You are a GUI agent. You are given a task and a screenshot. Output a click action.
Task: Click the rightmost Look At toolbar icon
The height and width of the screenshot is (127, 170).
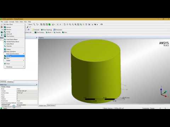tap(101, 24)
